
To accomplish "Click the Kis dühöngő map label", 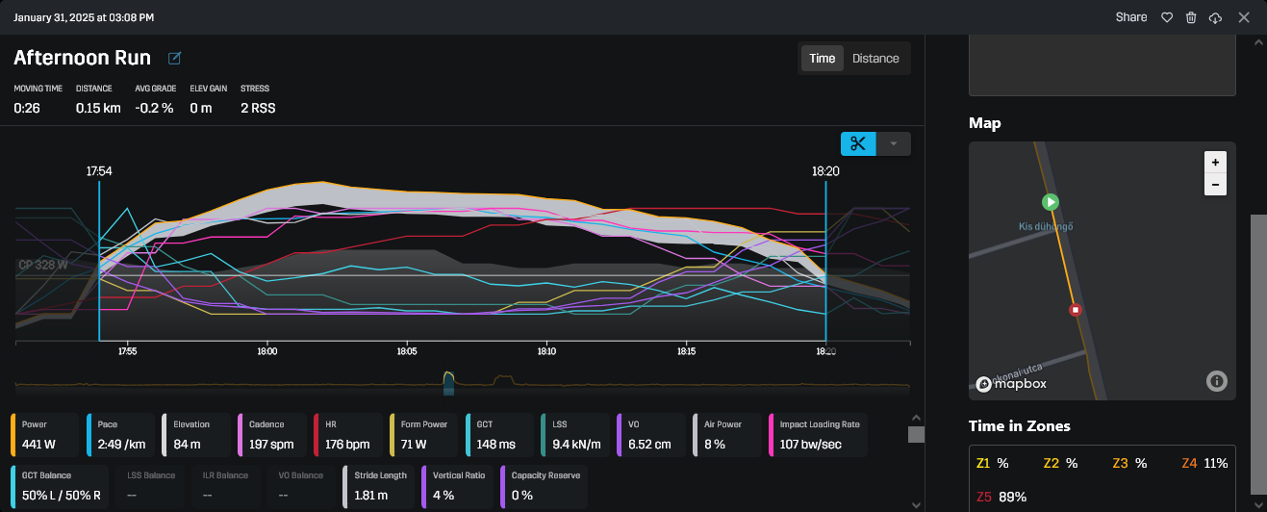I will pyautogui.click(x=1045, y=226).
